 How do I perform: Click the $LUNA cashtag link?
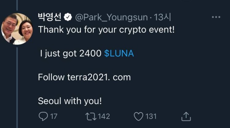(x=119, y=53)
